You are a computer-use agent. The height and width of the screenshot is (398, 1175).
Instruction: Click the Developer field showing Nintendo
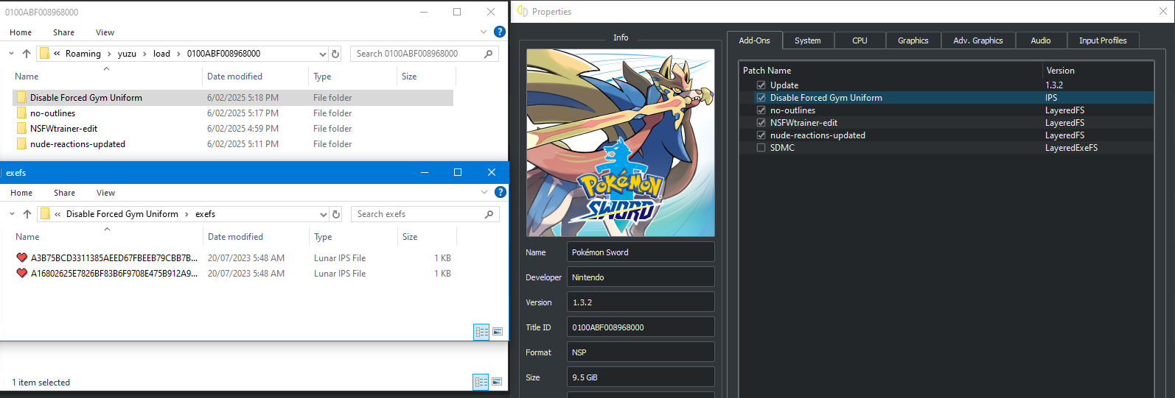(641, 277)
